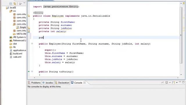Screen dimensions: 186x105
Task: Click the Display Selected Console icon
Action: tap(167, 83)
